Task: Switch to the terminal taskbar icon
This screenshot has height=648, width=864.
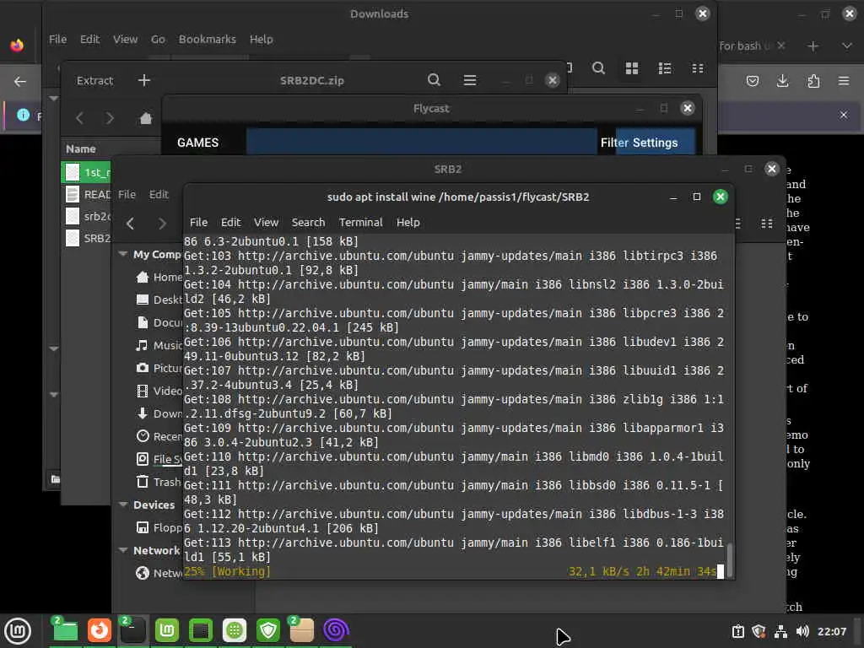Action: [x=133, y=630]
